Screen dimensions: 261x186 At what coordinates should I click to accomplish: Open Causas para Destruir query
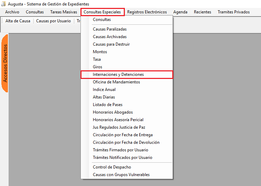tap(111, 44)
